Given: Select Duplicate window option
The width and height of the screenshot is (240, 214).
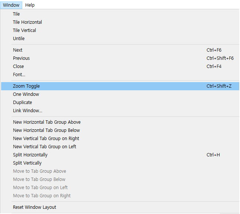Looking at the screenshot, I should coord(120,103).
